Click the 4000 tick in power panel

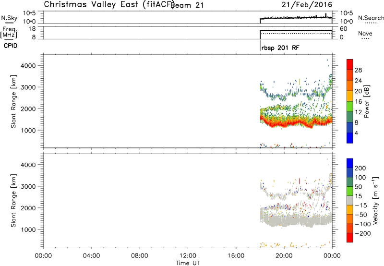(x=28, y=66)
